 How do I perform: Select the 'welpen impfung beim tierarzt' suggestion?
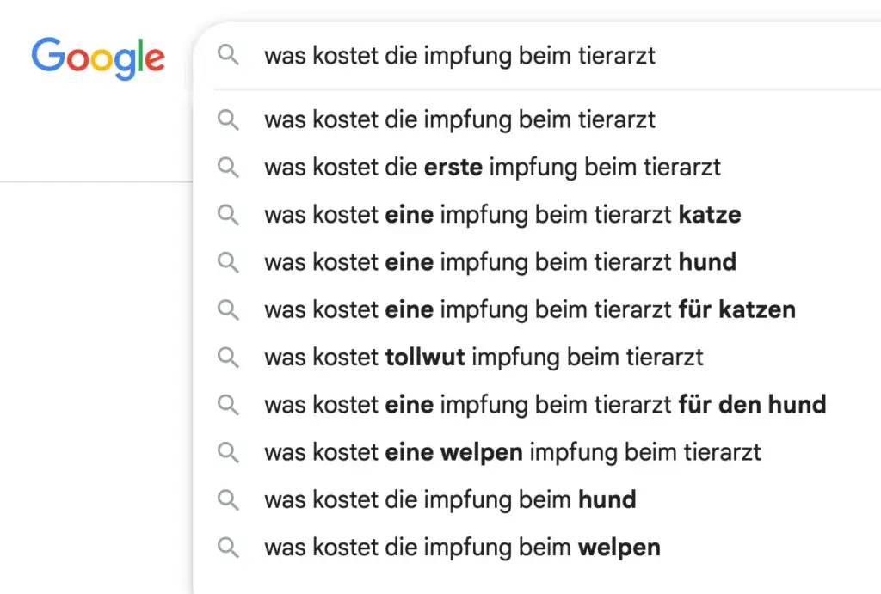click(512, 451)
